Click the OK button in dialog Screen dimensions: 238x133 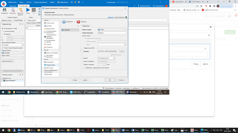click(x=110, y=80)
